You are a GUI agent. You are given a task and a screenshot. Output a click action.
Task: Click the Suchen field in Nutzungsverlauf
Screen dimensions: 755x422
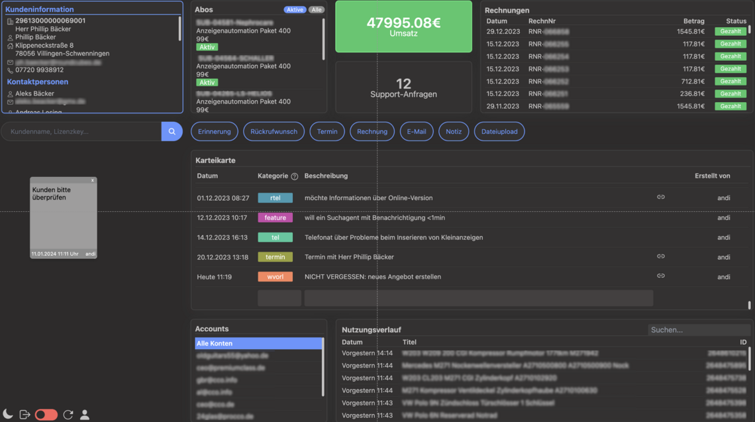tap(698, 329)
